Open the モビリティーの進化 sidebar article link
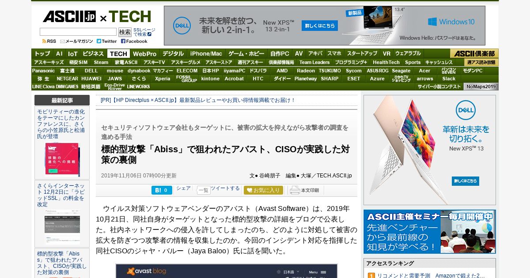The image size is (530, 278). coord(61,124)
